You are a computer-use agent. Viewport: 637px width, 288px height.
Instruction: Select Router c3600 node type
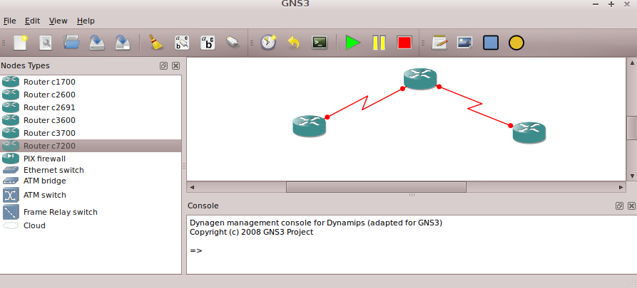point(91,120)
